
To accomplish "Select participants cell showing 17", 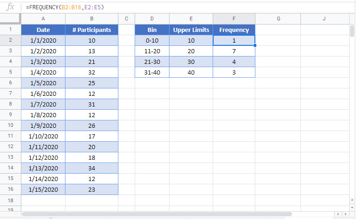I will (x=91, y=136).
